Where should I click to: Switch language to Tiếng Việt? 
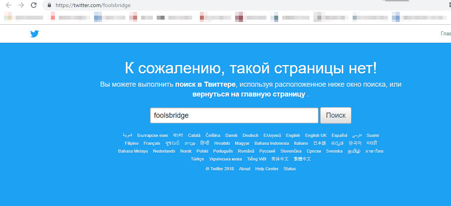click(x=257, y=159)
